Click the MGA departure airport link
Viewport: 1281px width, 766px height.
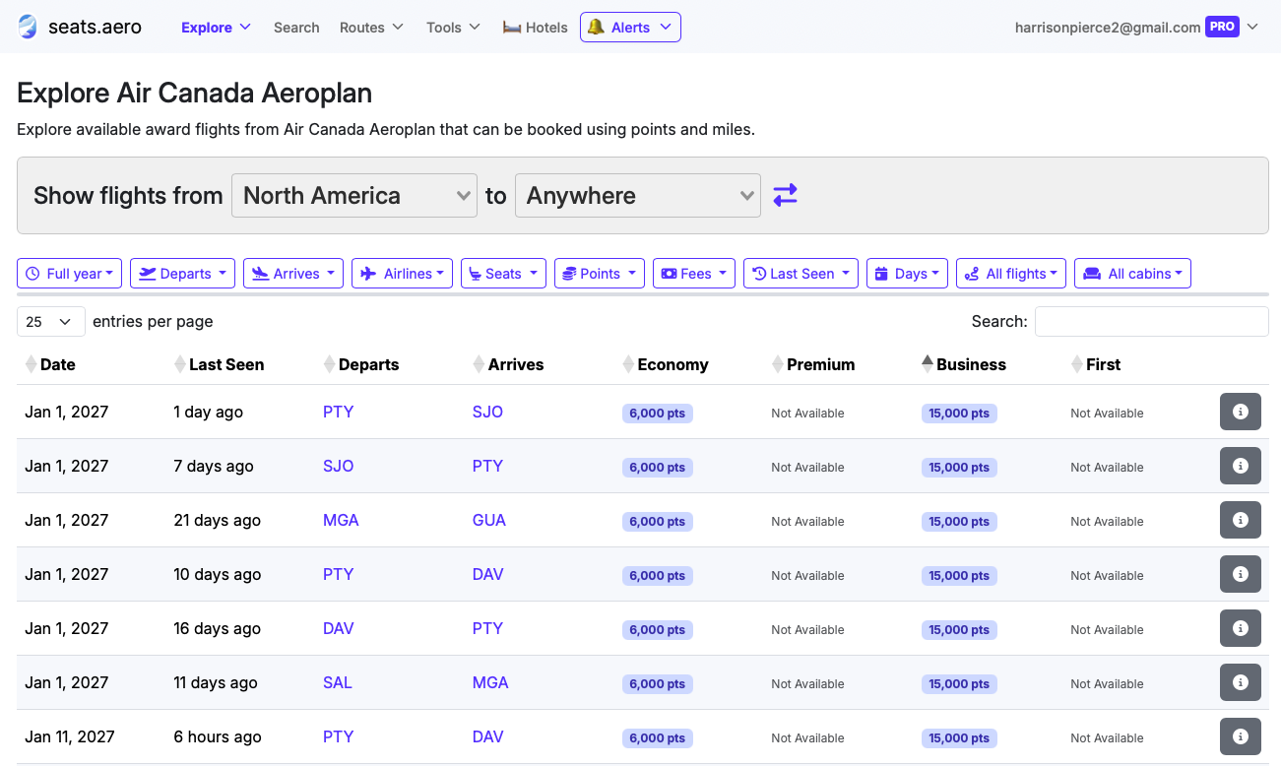click(x=341, y=520)
